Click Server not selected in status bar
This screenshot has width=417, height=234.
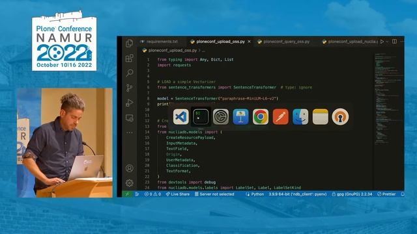[x=214, y=194]
